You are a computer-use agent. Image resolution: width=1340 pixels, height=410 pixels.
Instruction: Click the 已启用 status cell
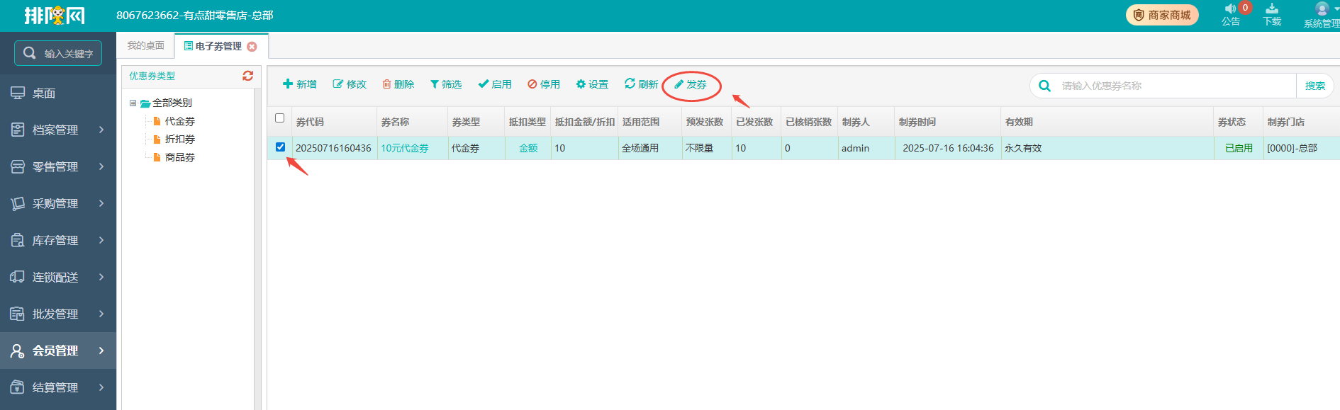point(1239,148)
